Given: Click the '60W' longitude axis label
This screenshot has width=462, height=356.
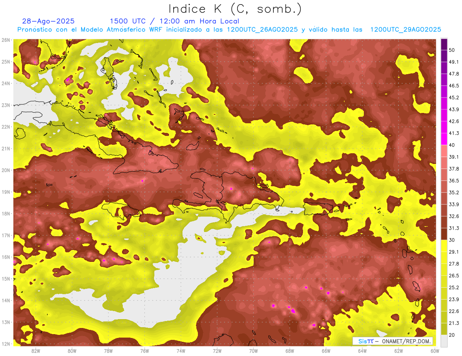Looking at the screenshot, I should 435,351.
